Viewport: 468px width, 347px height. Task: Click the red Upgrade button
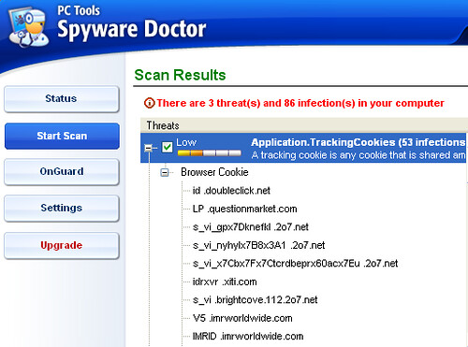(x=62, y=246)
